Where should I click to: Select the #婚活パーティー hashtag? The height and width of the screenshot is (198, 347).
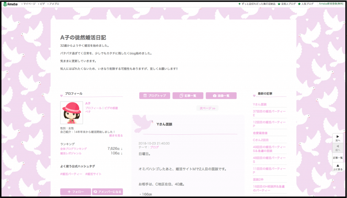point(71,174)
